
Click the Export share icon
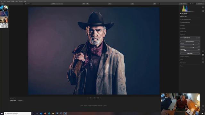[132, 4]
